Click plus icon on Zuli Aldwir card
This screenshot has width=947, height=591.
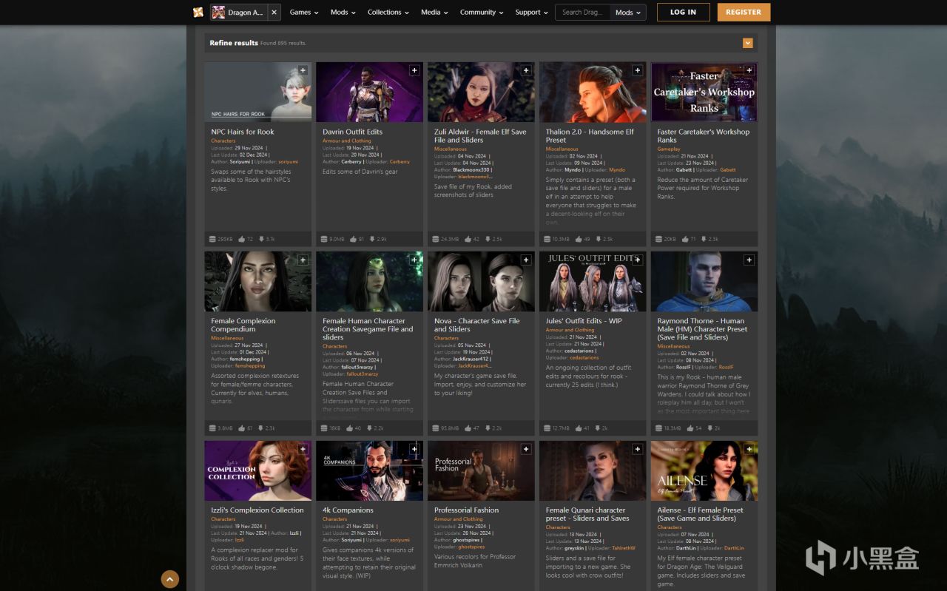(x=526, y=71)
